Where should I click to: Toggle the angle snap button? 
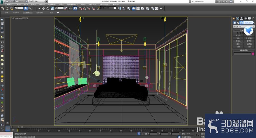pos(84,8)
